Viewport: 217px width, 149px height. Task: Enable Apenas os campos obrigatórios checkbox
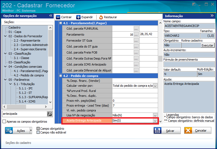pos(4,122)
